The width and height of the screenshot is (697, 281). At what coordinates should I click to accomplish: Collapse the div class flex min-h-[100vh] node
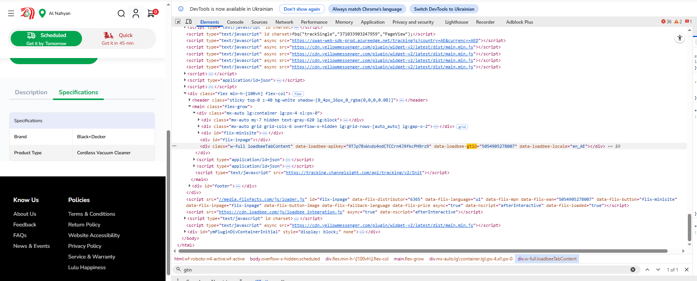tap(185, 94)
